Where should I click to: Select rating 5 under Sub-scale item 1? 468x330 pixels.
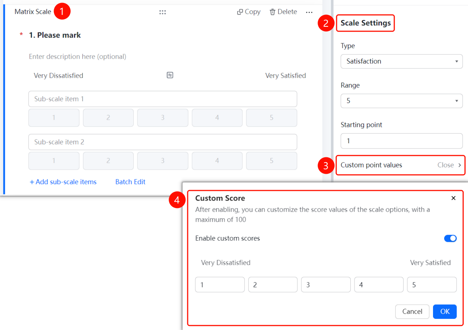point(271,118)
